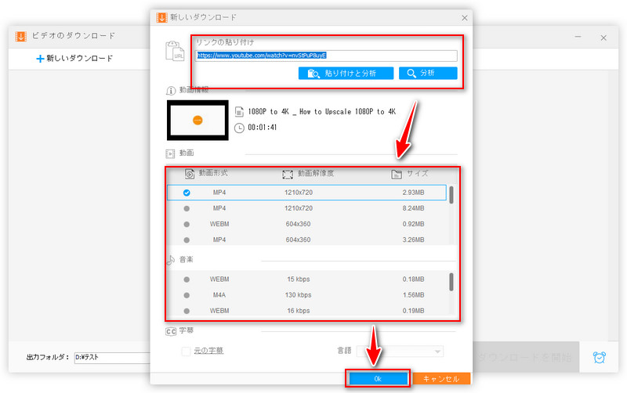Click the 00:01:41 duration text
The height and width of the screenshot is (393, 627).
(263, 128)
